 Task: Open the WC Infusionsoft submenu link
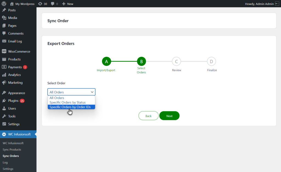[x=13, y=143]
